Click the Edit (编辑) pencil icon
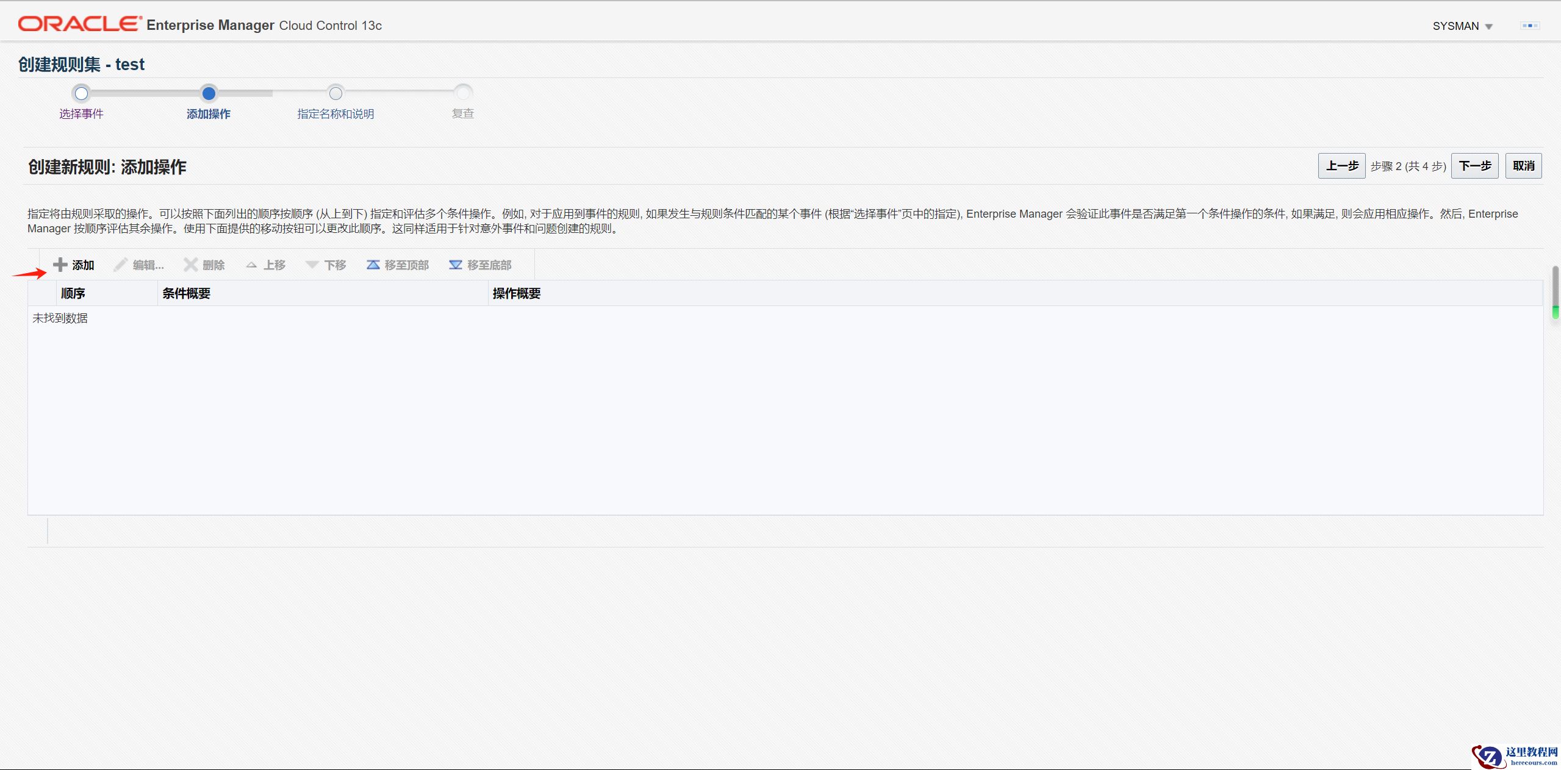1561x770 pixels. pos(121,265)
